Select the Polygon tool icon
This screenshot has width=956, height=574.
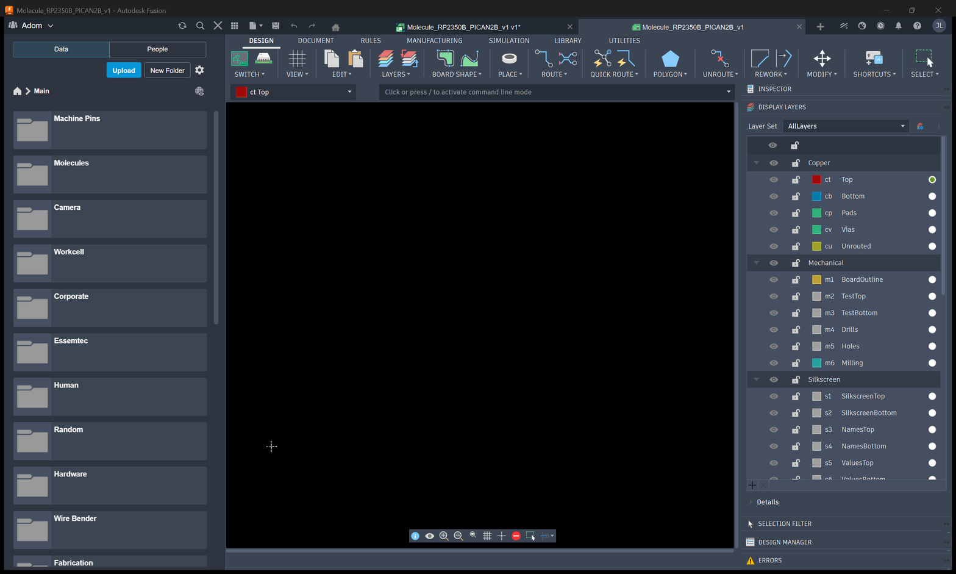coord(670,59)
